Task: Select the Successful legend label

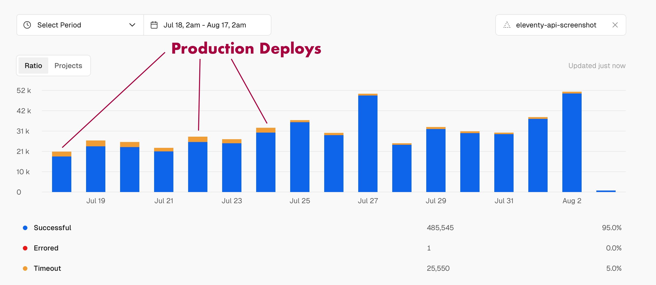Action: pyautogui.click(x=53, y=228)
